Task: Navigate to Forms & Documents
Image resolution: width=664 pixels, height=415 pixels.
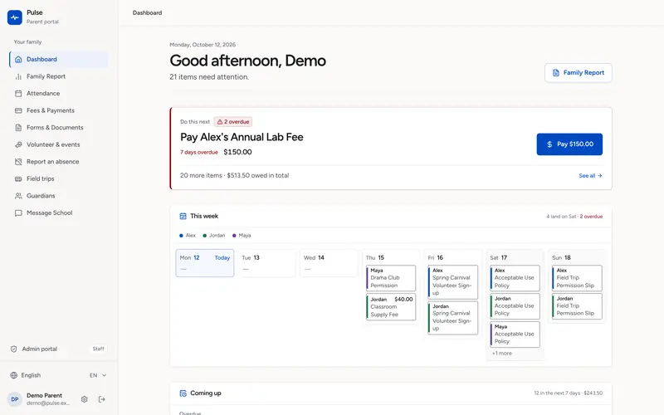Action: (x=58, y=128)
